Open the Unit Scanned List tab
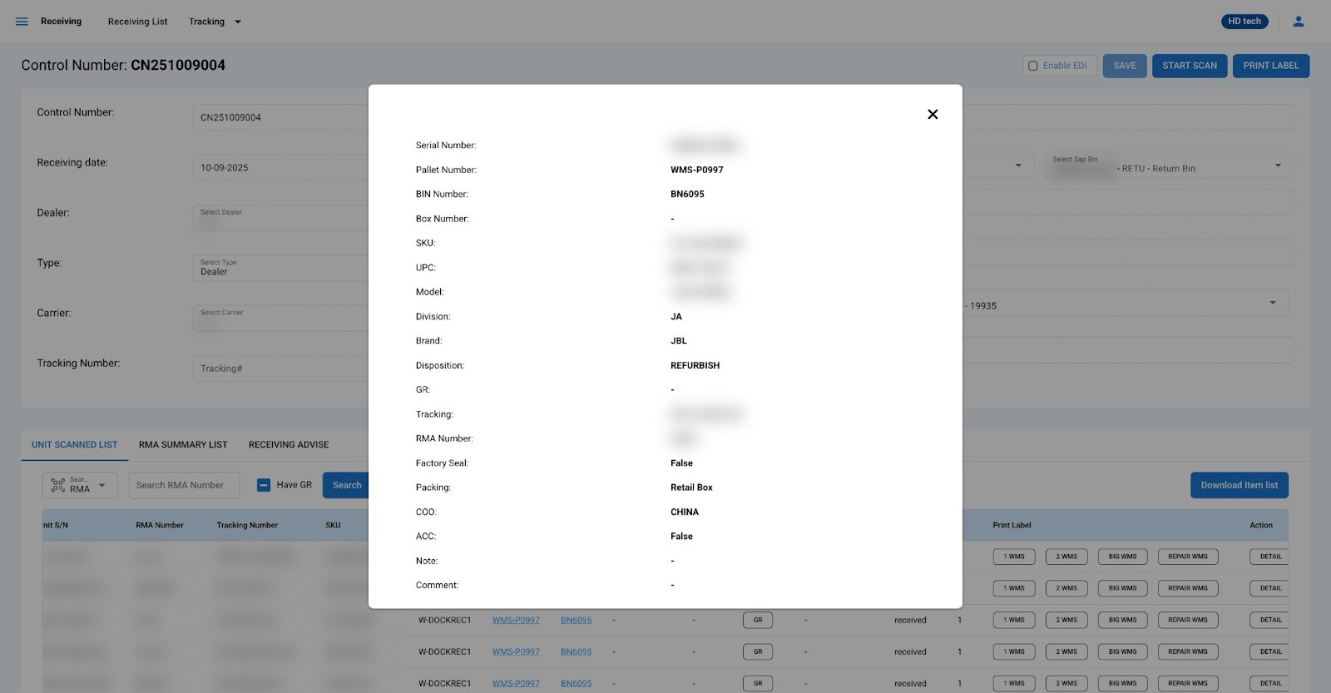 75,445
